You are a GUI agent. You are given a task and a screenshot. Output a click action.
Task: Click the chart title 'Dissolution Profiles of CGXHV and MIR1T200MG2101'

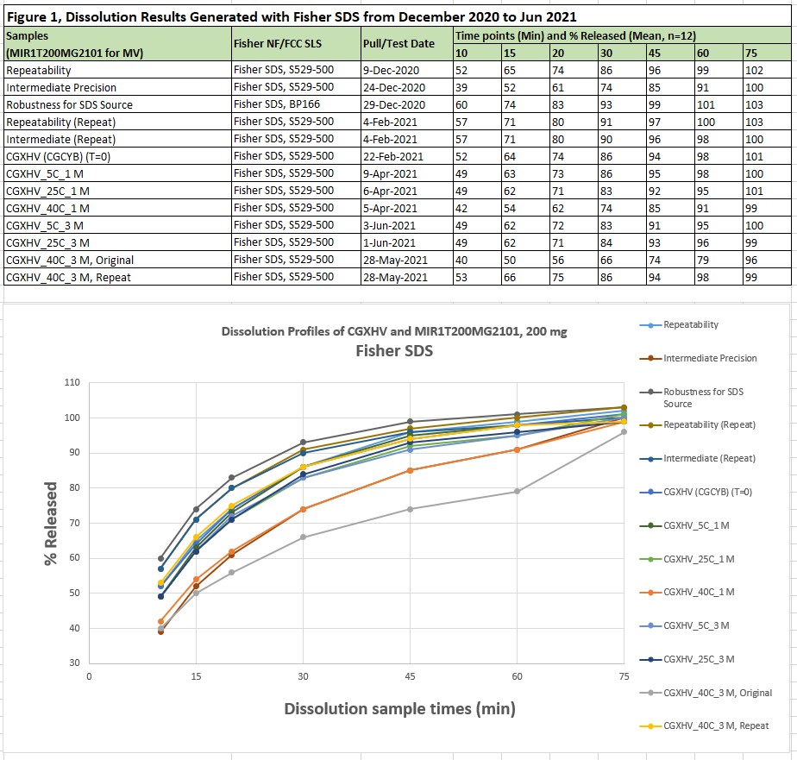pos(394,331)
